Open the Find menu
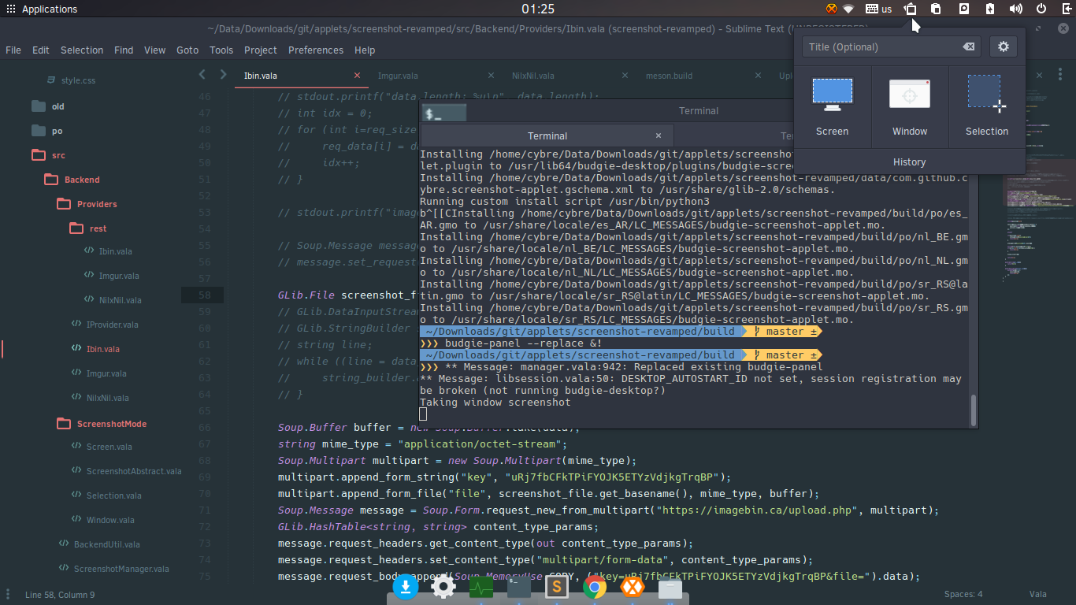 tap(124, 50)
